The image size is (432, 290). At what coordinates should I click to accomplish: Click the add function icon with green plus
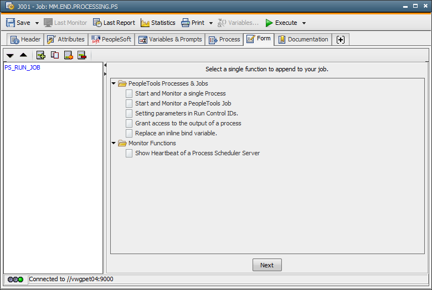(41, 55)
